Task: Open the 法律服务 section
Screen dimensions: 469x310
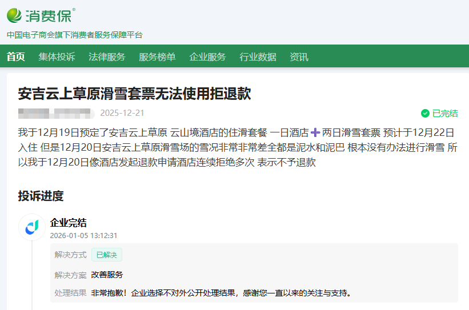Action: [x=107, y=57]
